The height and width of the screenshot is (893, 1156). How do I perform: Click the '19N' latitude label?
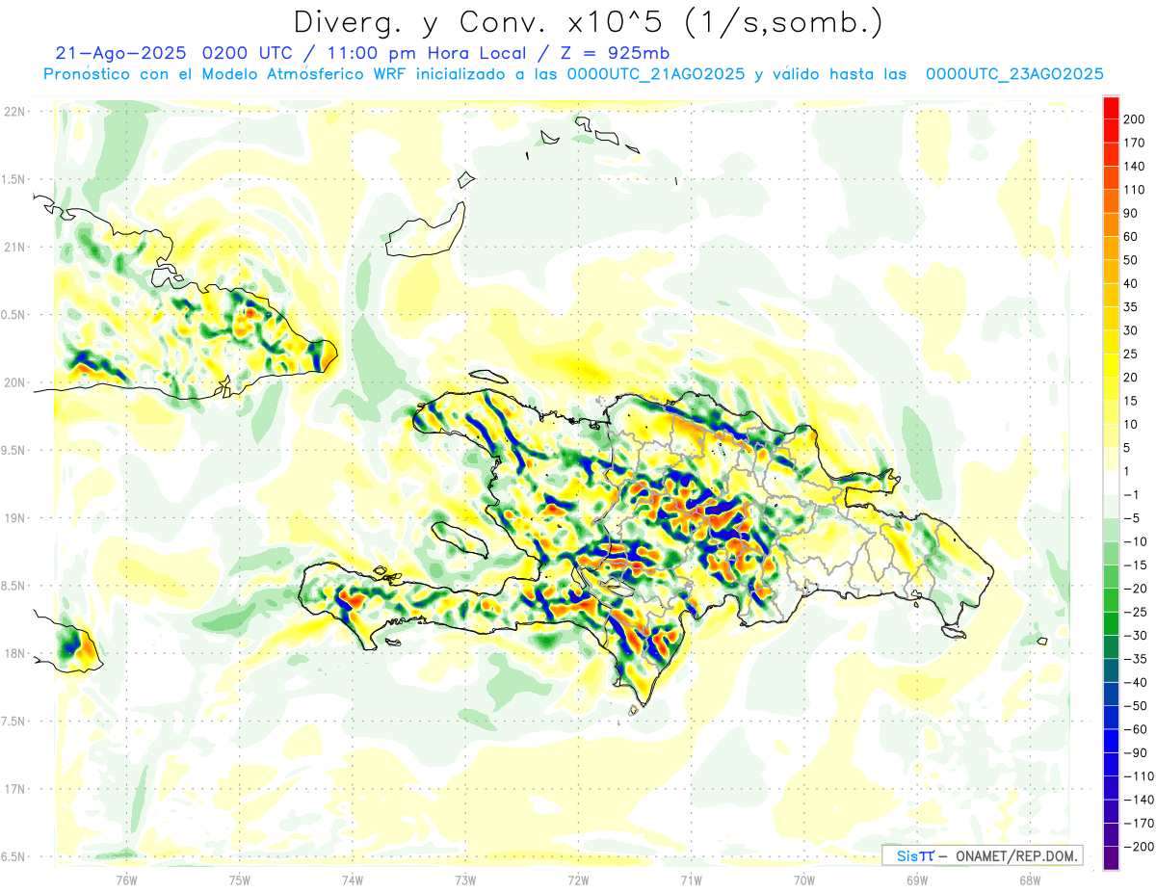(x=13, y=518)
